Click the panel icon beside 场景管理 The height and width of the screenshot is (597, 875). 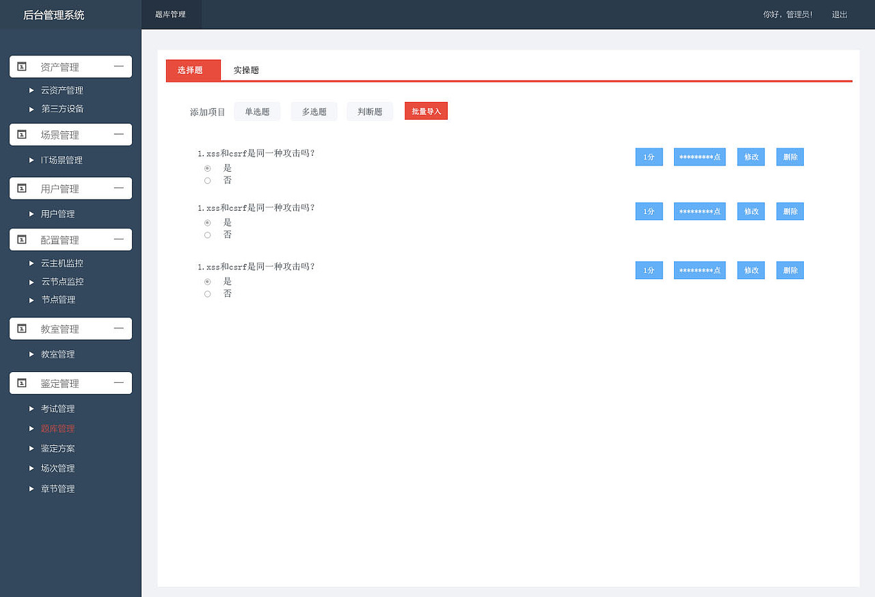22,134
